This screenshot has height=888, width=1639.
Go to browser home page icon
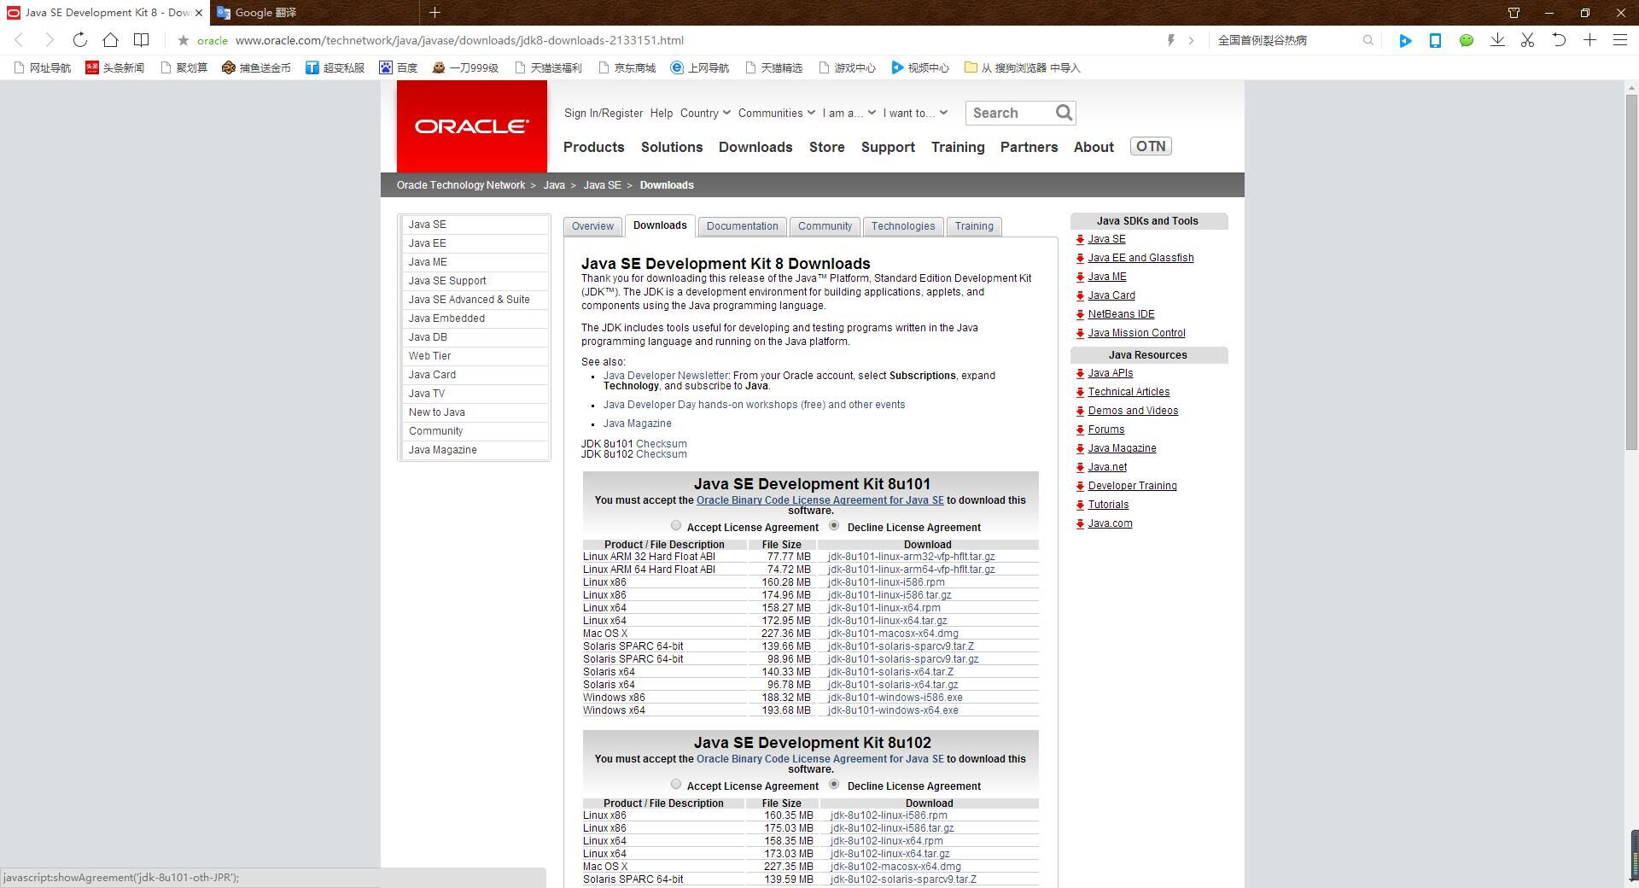110,40
